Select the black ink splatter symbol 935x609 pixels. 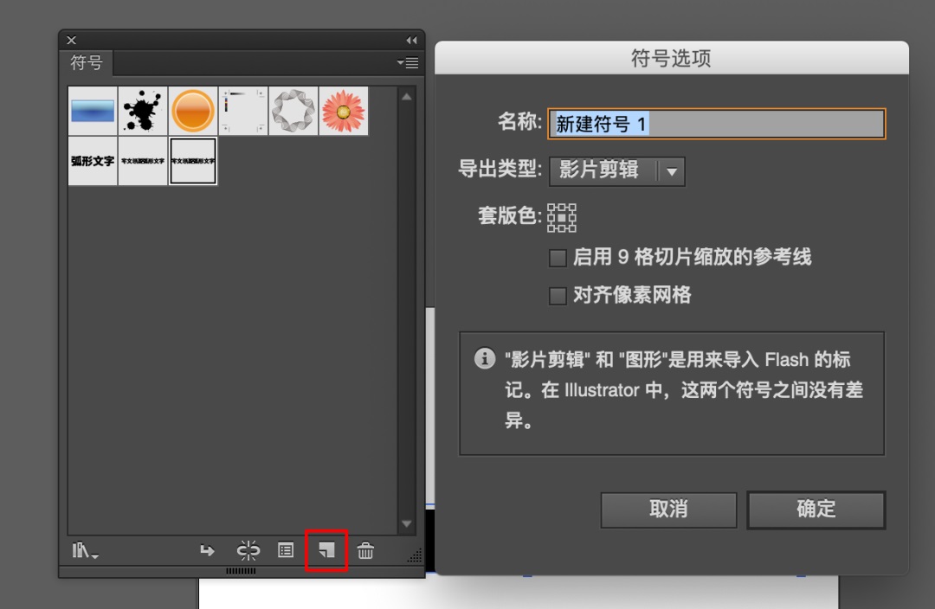coord(143,112)
